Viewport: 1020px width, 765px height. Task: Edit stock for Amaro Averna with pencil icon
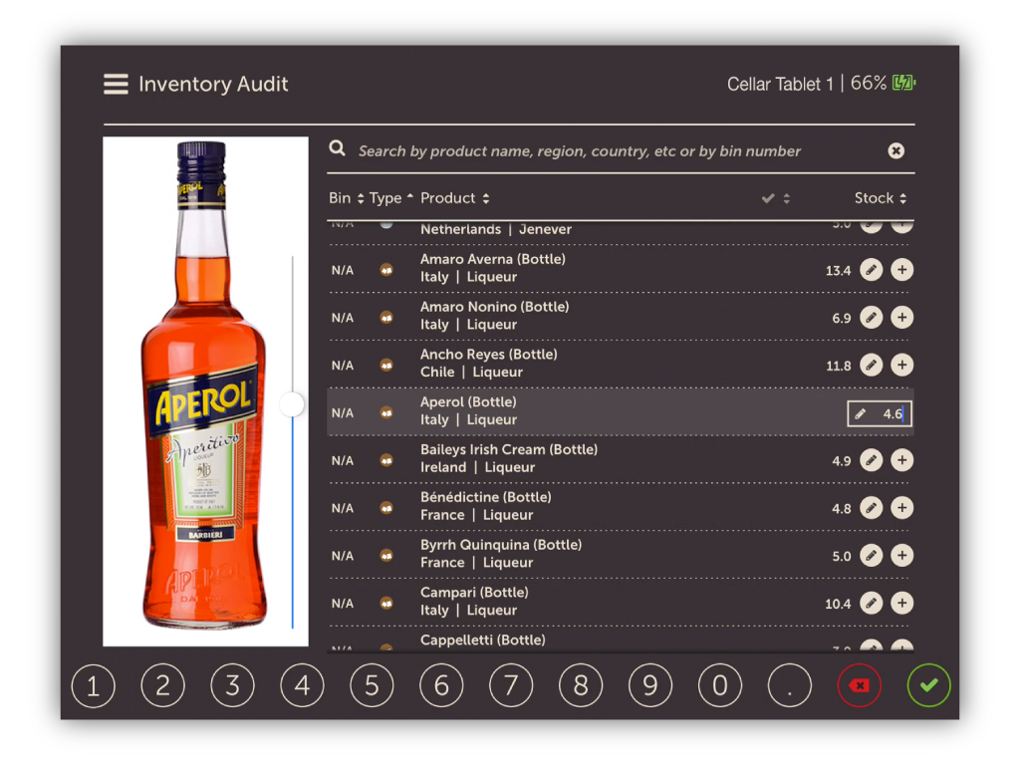[871, 269]
